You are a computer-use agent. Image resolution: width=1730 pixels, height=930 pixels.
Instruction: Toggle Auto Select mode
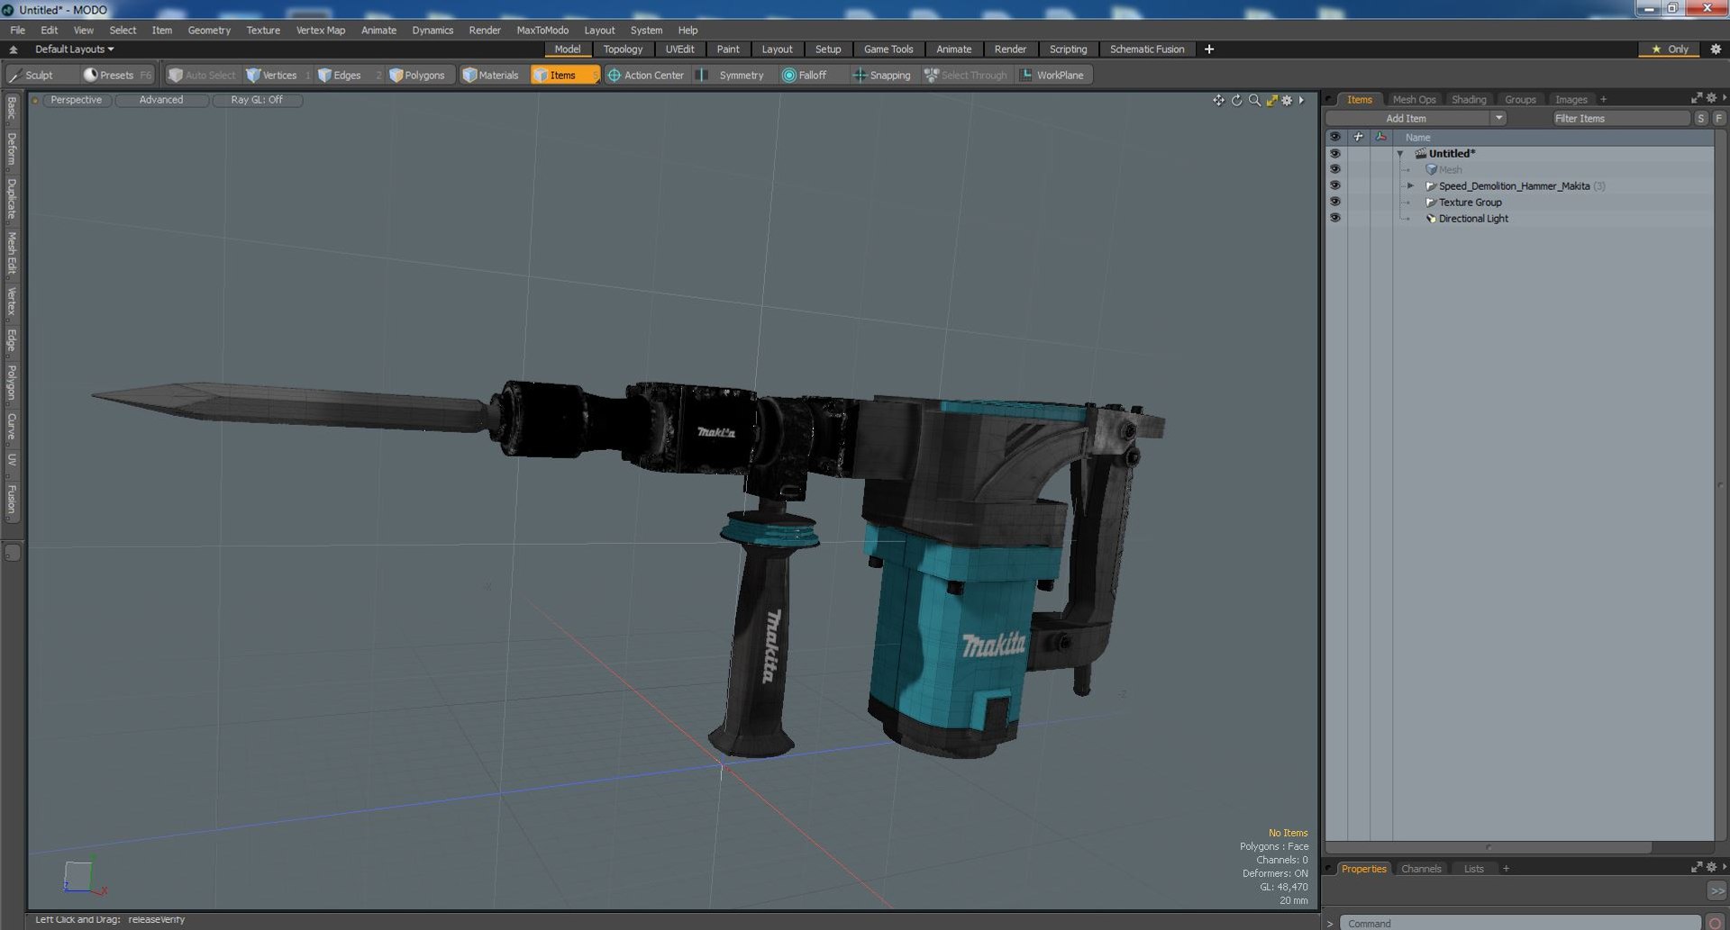[202, 75]
